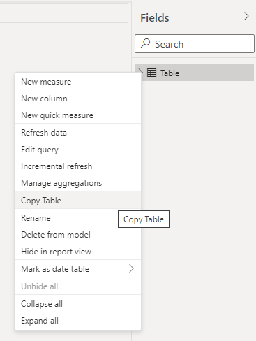Select Collapse all menu entry
256x341 pixels.
point(78,304)
